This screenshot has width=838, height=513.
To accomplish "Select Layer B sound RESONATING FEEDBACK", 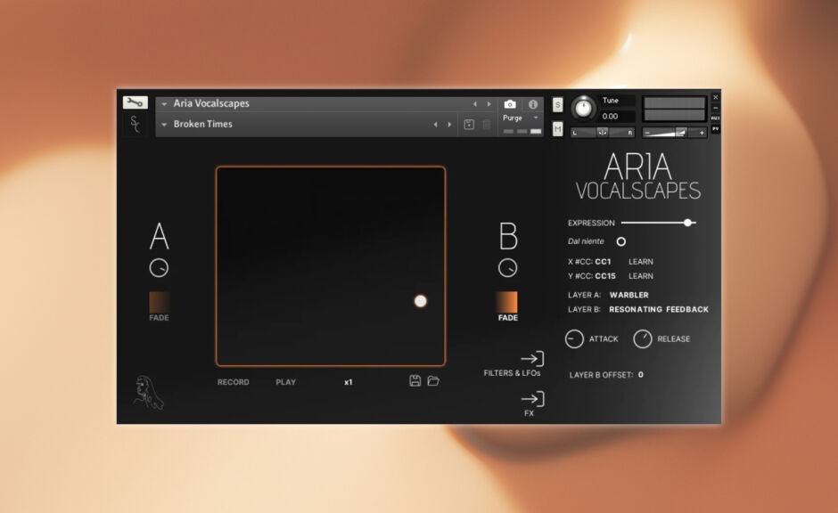I will point(658,310).
